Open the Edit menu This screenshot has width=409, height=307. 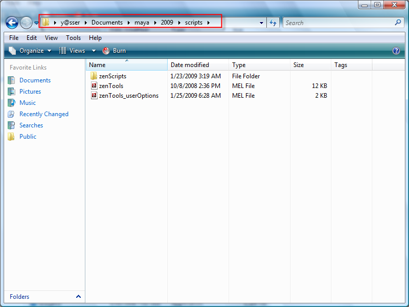[x=32, y=38]
